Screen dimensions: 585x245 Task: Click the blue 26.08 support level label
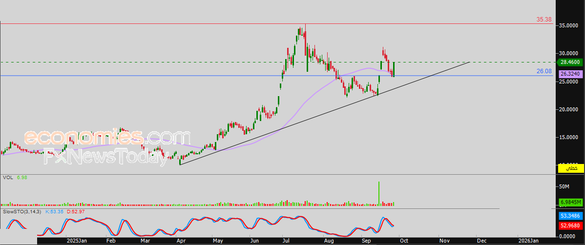coord(544,71)
